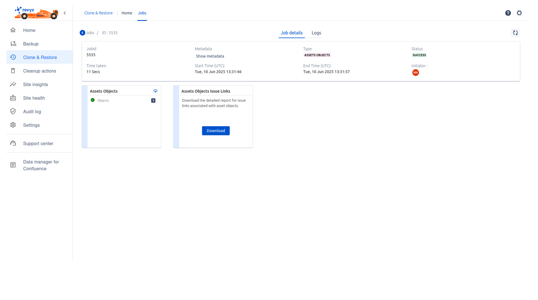The height and width of the screenshot is (300, 538).
Task: Open Backup from the sidebar
Action: tap(31, 44)
